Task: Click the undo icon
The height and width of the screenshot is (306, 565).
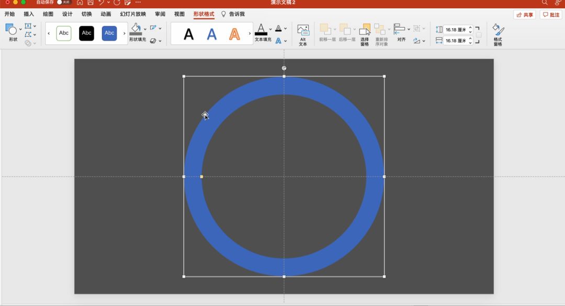Action: [101, 2]
